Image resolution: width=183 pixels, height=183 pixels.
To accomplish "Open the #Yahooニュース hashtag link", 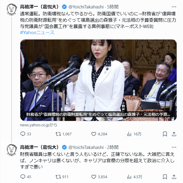I will [37, 33].
